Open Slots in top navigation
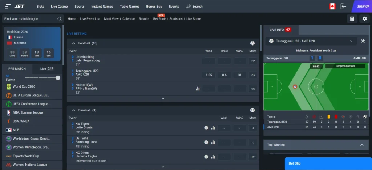Screen dimensions: 372x170 40,7
